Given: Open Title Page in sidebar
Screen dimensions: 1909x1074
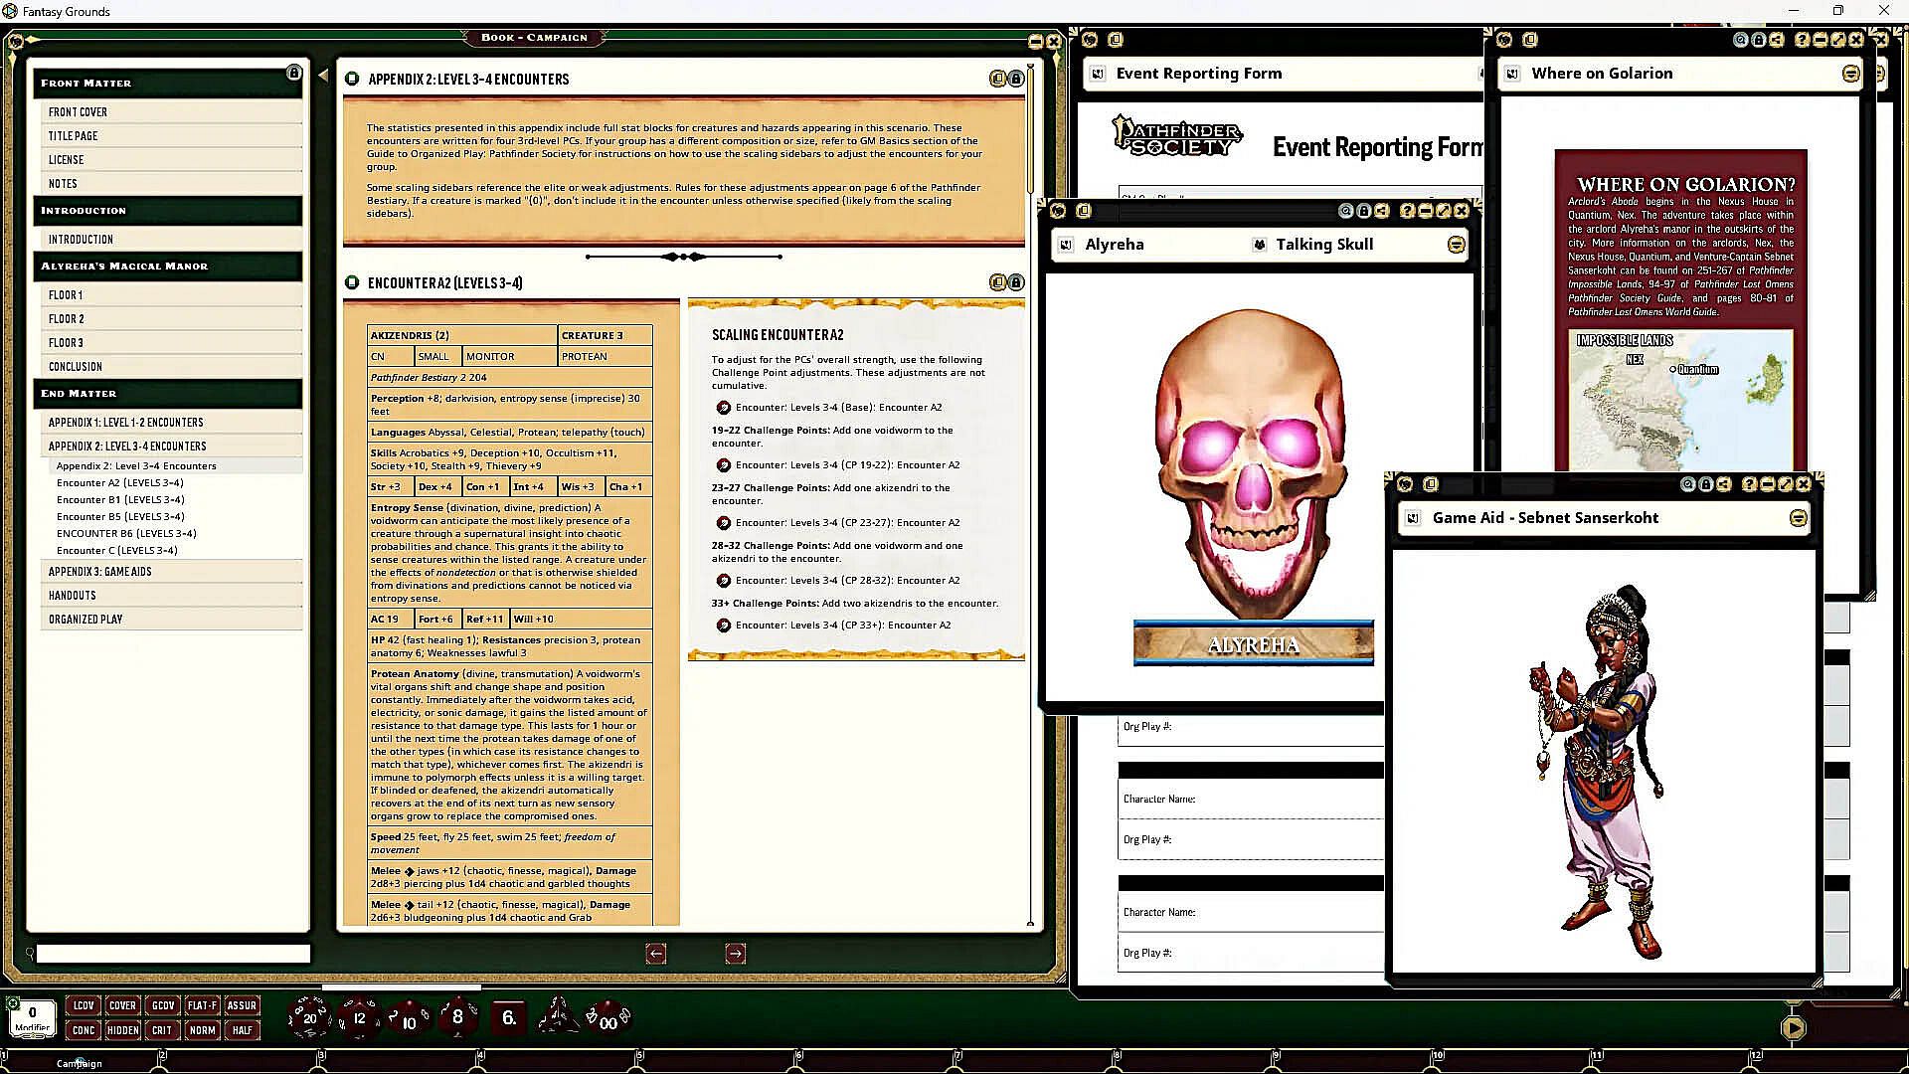Looking at the screenshot, I should click(171, 136).
